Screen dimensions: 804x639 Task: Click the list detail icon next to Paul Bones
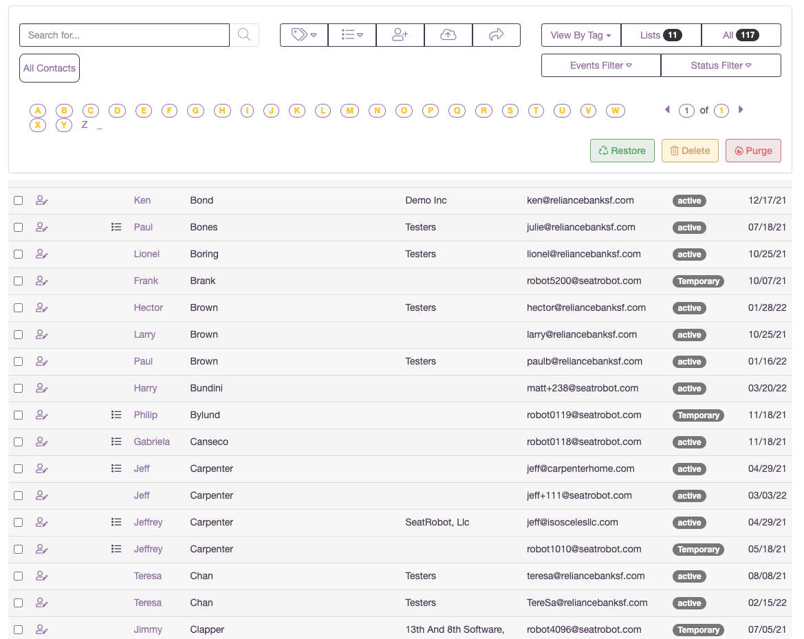116,227
